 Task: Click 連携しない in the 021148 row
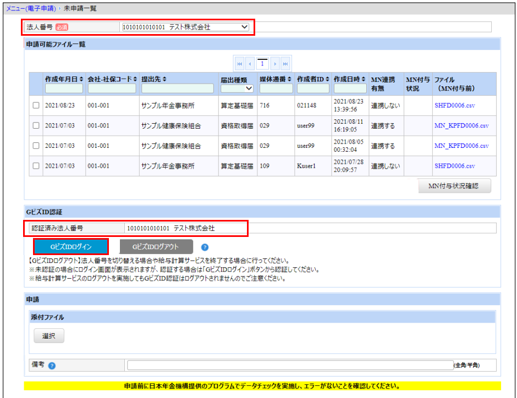point(386,106)
